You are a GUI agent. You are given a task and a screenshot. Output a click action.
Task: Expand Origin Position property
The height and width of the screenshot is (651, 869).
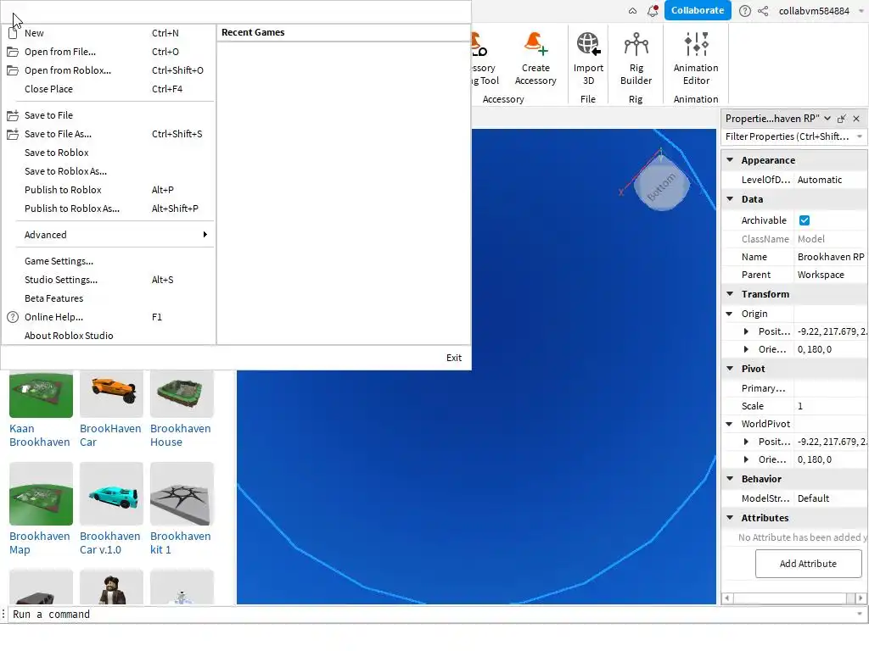(x=746, y=331)
